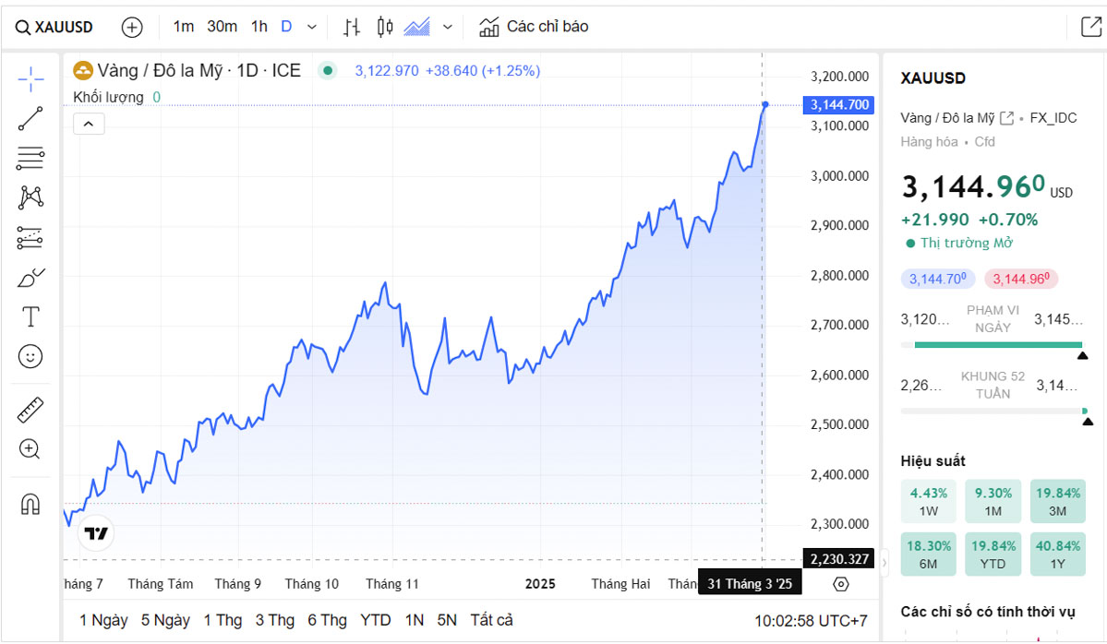Select the 30m timeframe
This screenshot has height=644, width=1107.
pos(222,27)
